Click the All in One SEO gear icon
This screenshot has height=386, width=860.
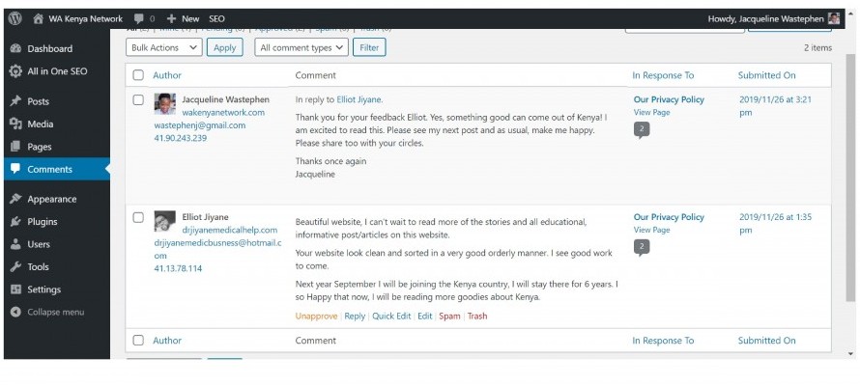[15, 71]
